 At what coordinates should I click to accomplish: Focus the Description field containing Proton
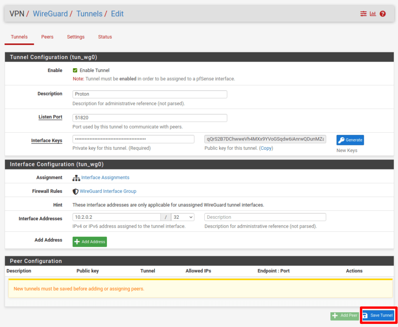pyautogui.click(x=150, y=94)
